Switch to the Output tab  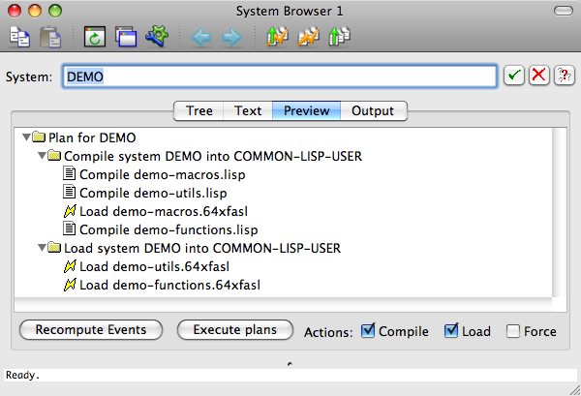coord(372,110)
